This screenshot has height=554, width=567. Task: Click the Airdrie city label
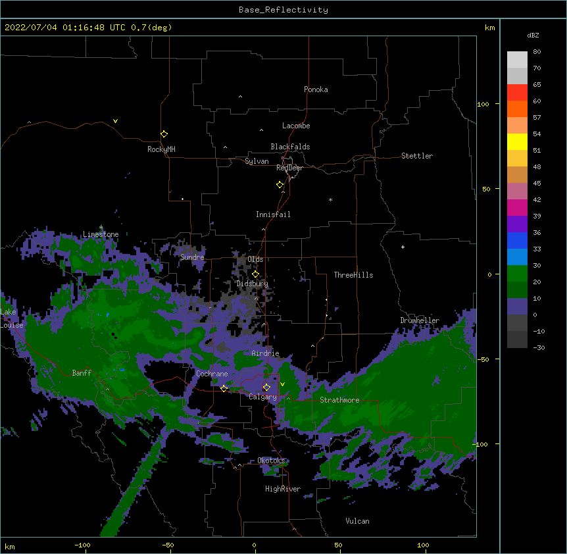266,353
